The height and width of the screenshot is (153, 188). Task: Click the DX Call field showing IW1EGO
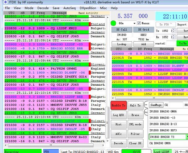coord(122,35)
